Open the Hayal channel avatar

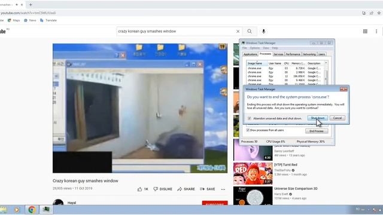pyautogui.click(x=58, y=202)
